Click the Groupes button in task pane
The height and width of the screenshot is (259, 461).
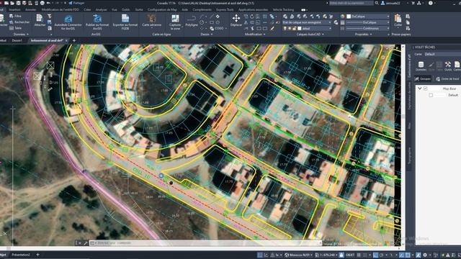(x=423, y=78)
